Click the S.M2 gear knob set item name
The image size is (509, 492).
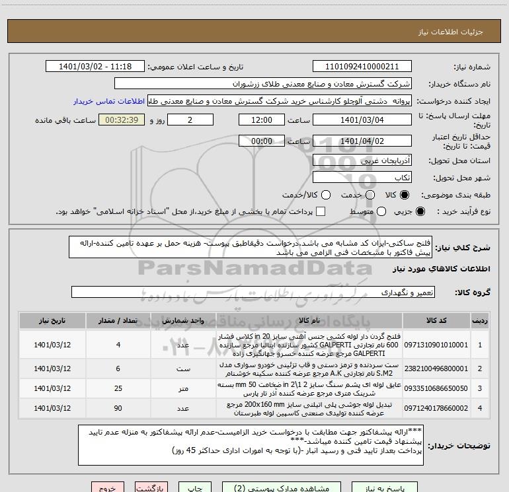coord(309,369)
